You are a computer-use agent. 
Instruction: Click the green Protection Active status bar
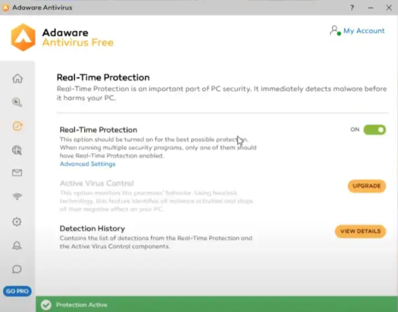pyautogui.click(x=217, y=305)
